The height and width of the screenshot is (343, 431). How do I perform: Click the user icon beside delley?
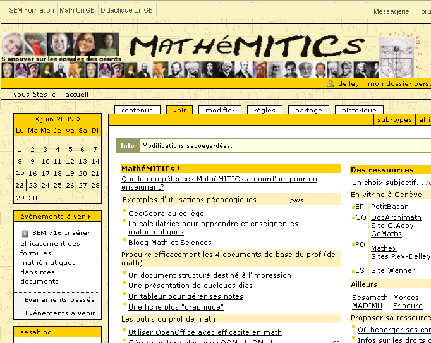[331, 83]
